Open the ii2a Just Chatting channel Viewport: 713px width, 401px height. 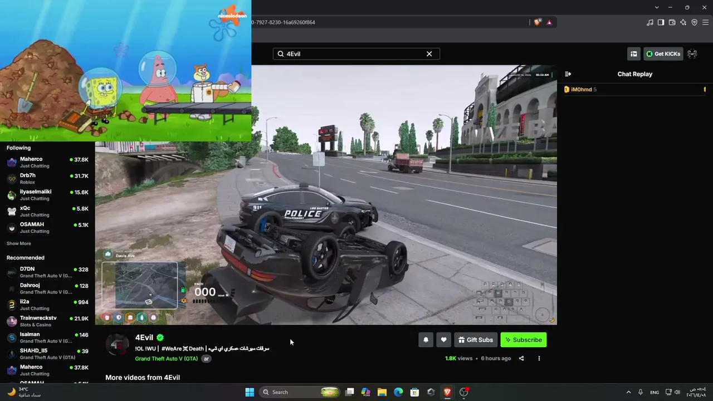point(47,305)
